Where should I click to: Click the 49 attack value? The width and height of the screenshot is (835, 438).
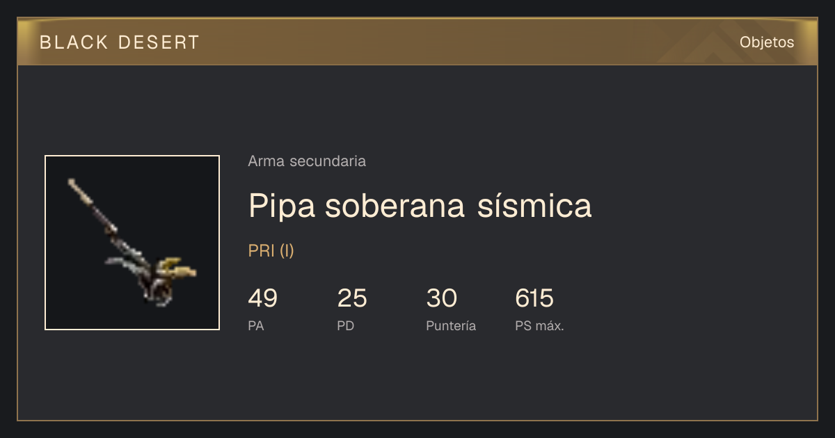(262, 298)
